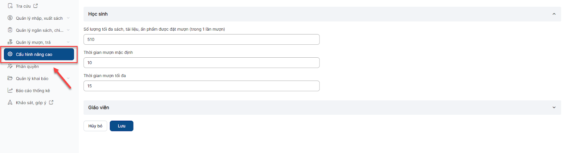
Task: Click the Quản lý ngân sách clipboard icon
Action: coord(10,30)
